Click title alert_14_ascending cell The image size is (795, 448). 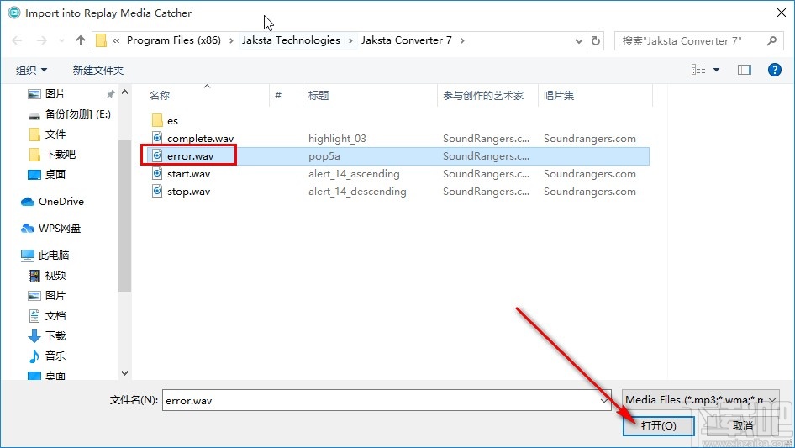click(354, 174)
